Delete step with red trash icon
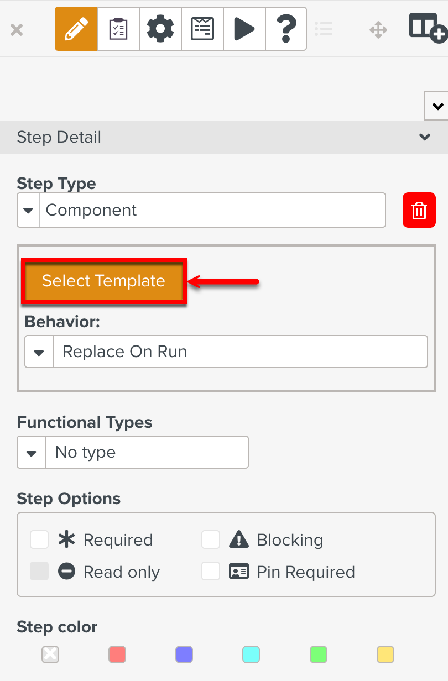 point(419,210)
